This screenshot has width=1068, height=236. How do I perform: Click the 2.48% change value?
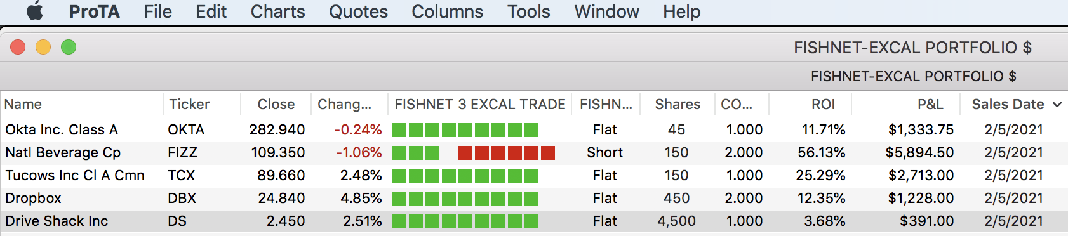pyautogui.click(x=361, y=175)
